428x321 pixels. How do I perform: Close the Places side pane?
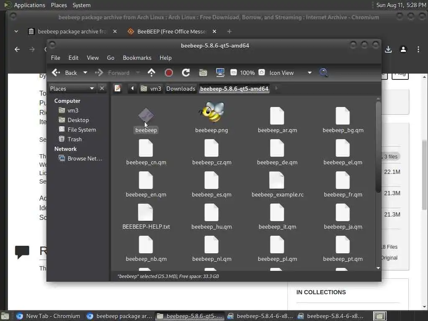(x=102, y=89)
